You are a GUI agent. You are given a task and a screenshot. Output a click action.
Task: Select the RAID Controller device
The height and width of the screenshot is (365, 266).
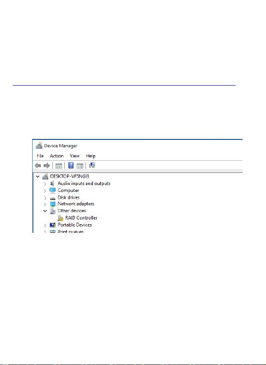pos(81,218)
